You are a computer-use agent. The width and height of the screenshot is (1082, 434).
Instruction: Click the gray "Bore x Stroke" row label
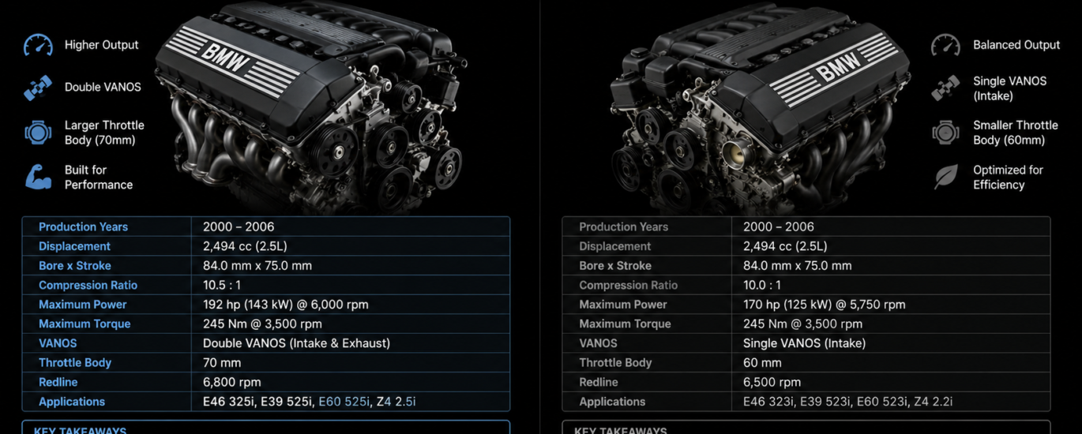(615, 266)
